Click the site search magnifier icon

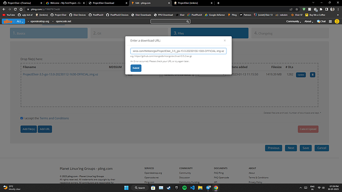[187, 22]
